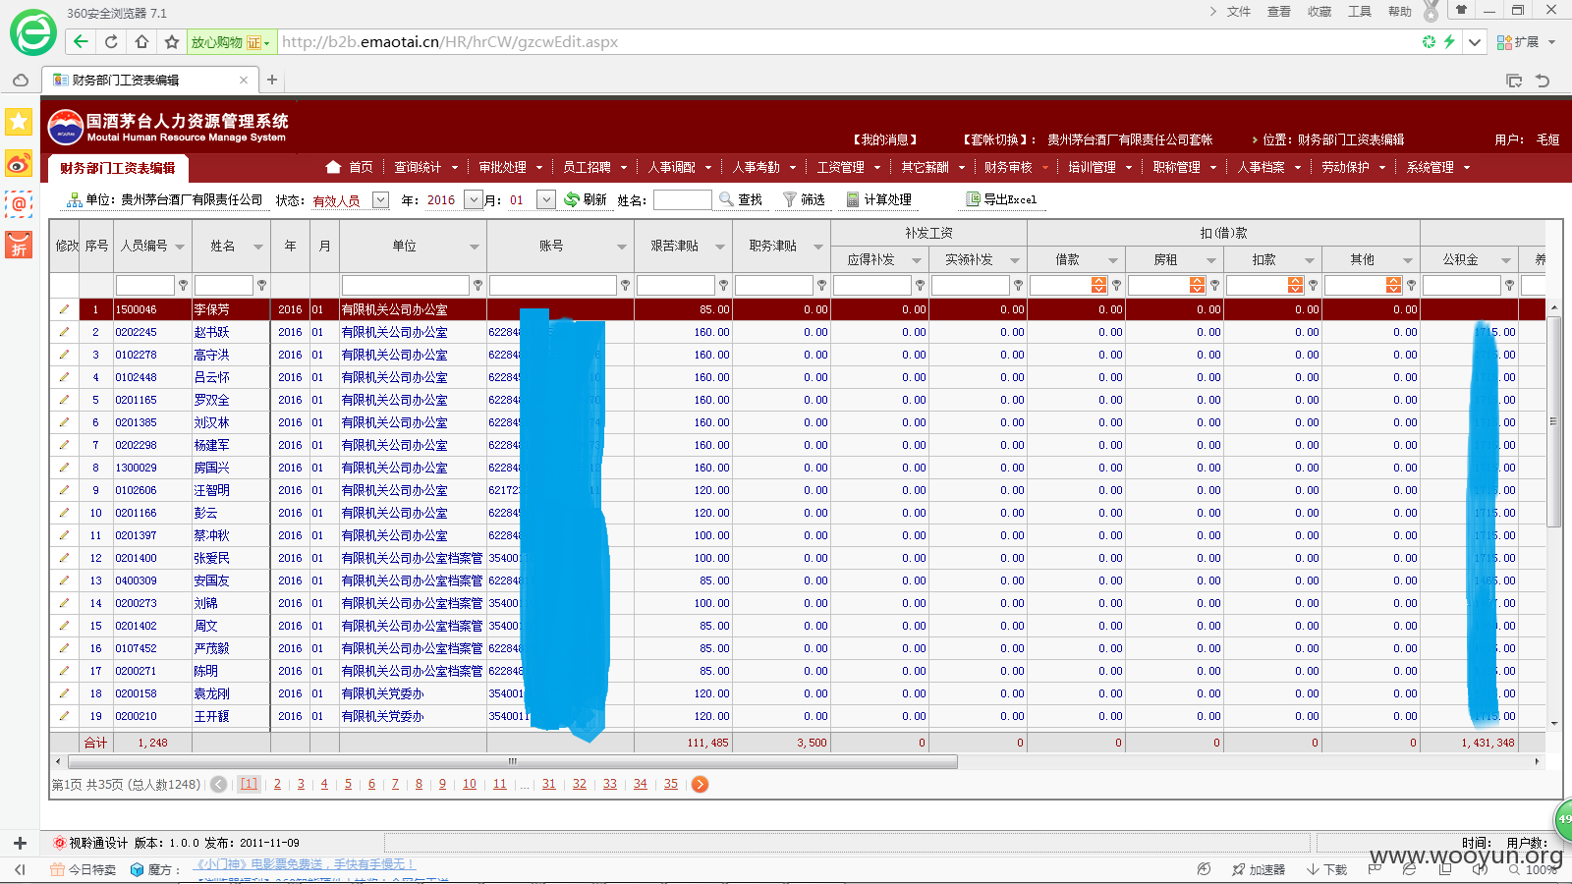
Task: Click the 单位 organization tree icon
Action: tap(74, 200)
